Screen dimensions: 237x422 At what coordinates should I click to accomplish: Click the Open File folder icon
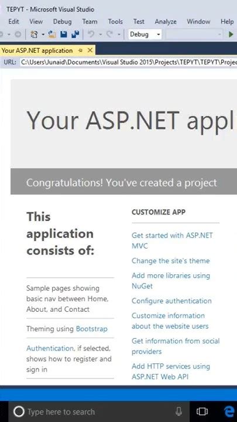pyautogui.click(x=52, y=35)
